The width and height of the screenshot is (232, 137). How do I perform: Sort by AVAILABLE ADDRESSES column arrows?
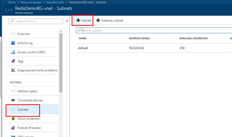click(x=223, y=38)
